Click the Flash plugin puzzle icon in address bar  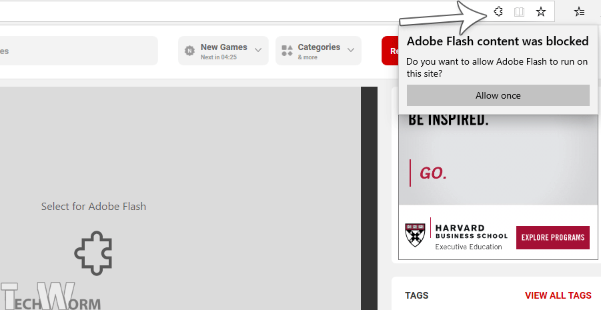point(498,12)
